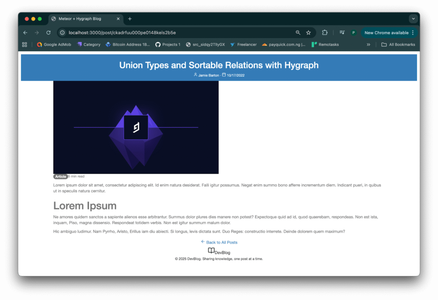
Task: Click the zoom magnifier icon in address bar
Action: point(298,33)
